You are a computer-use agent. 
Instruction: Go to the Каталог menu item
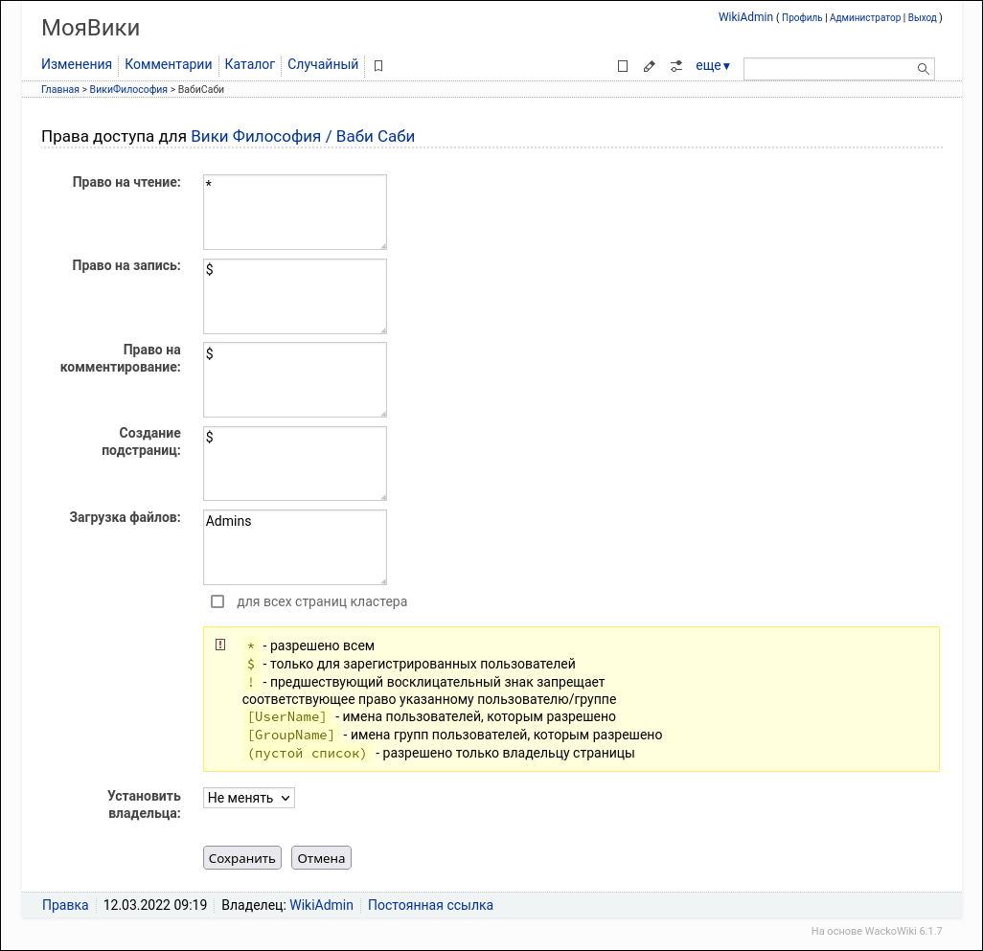(x=250, y=65)
